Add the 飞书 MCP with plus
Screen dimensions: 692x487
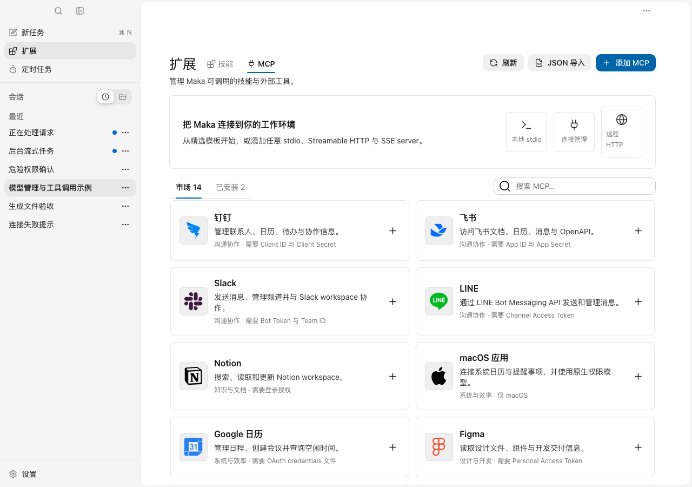click(x=638, y=231)
